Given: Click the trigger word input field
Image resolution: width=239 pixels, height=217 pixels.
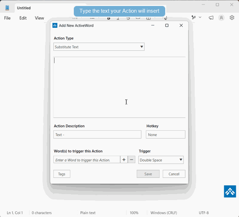Looking at the screenshot, I should (87, 160).
